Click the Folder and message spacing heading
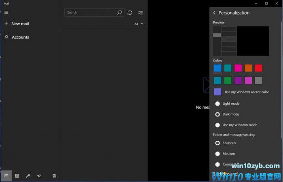The height and width of the screenshot is (182, 283). click(234, 135)
